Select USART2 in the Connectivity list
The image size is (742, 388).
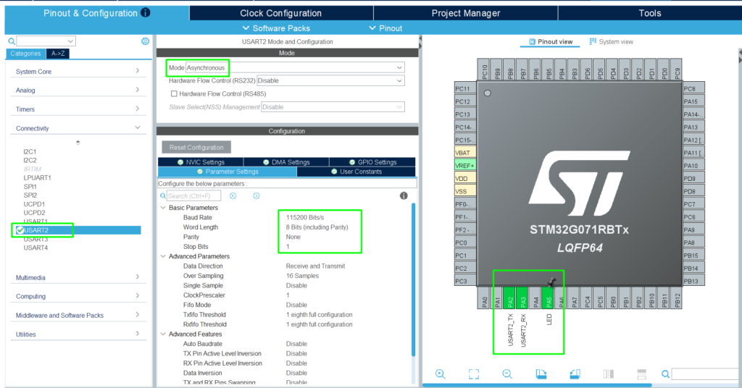36,230
